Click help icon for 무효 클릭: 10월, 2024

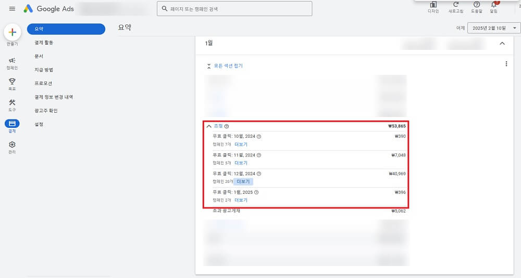point(259,137)
